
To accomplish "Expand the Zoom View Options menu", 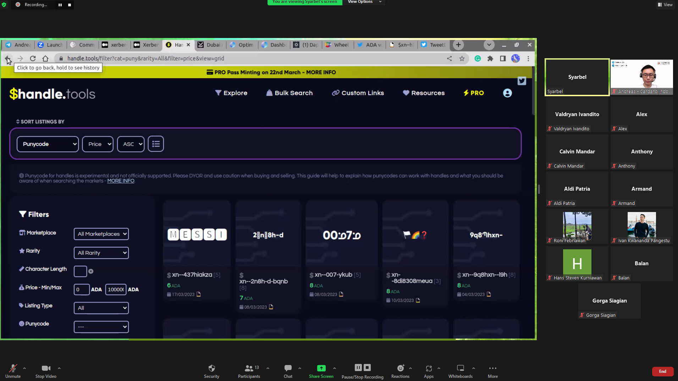I will (364, 2).
